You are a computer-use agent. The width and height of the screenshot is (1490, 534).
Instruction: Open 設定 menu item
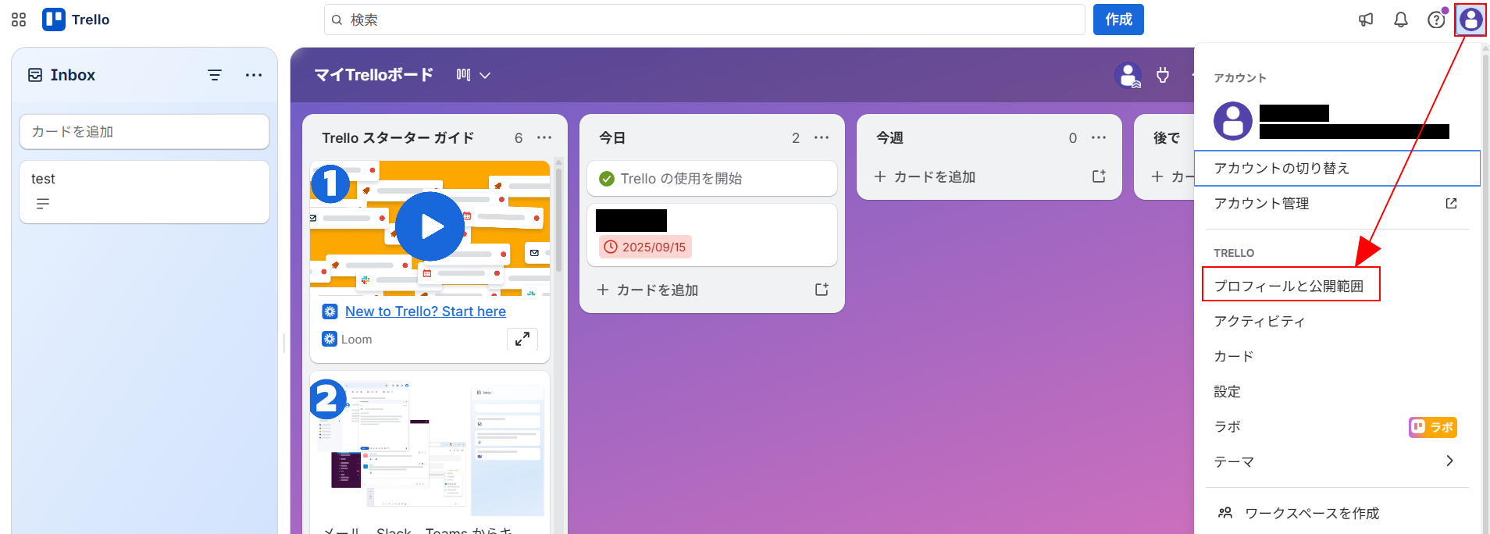point(1337,391)
